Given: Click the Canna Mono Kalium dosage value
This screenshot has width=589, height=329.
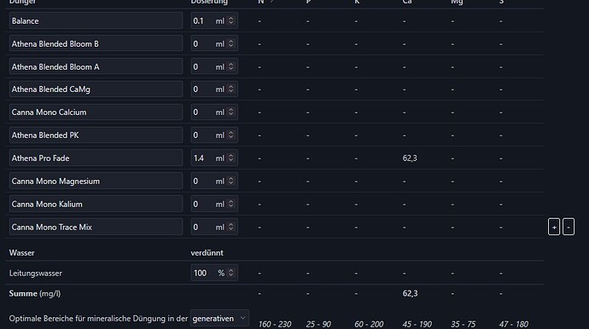Looking at the screenshot, I should pos(195,204).
